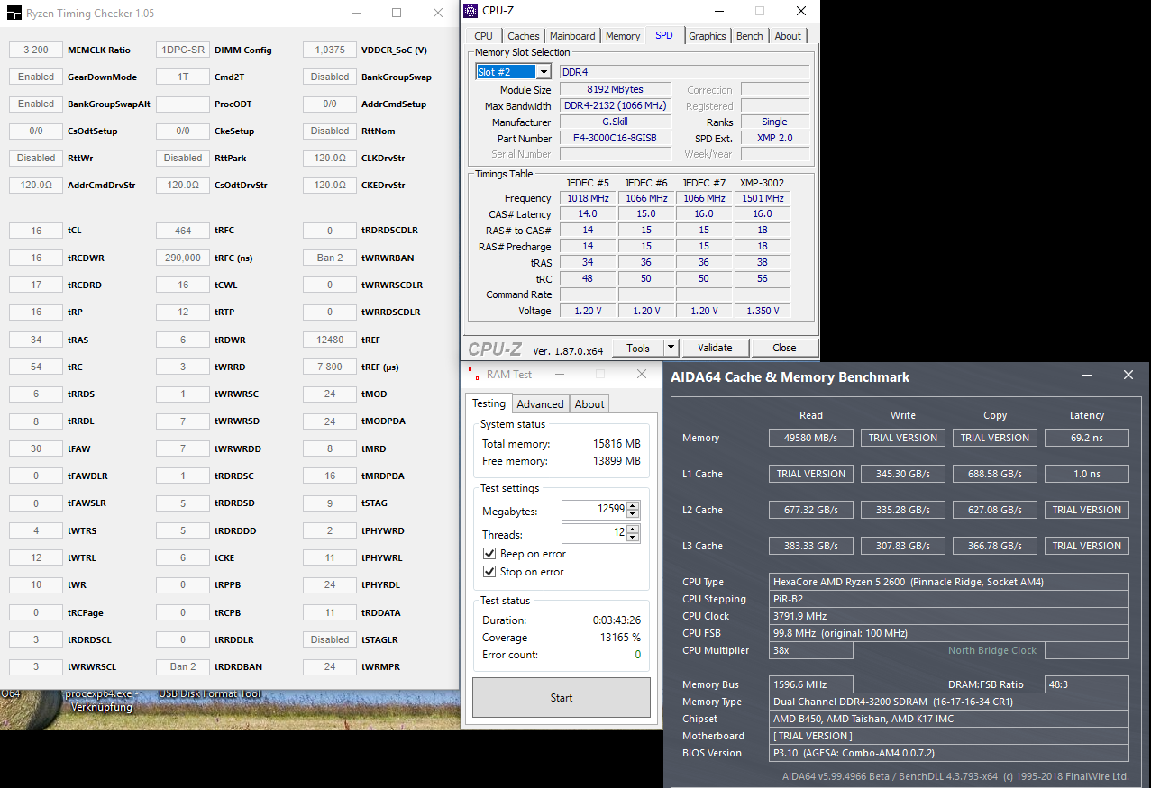Image resolution: width=1151 pixels, height=788 pixels.
Task: Select the SPD tab in CPU-Z
Action: 664,35
